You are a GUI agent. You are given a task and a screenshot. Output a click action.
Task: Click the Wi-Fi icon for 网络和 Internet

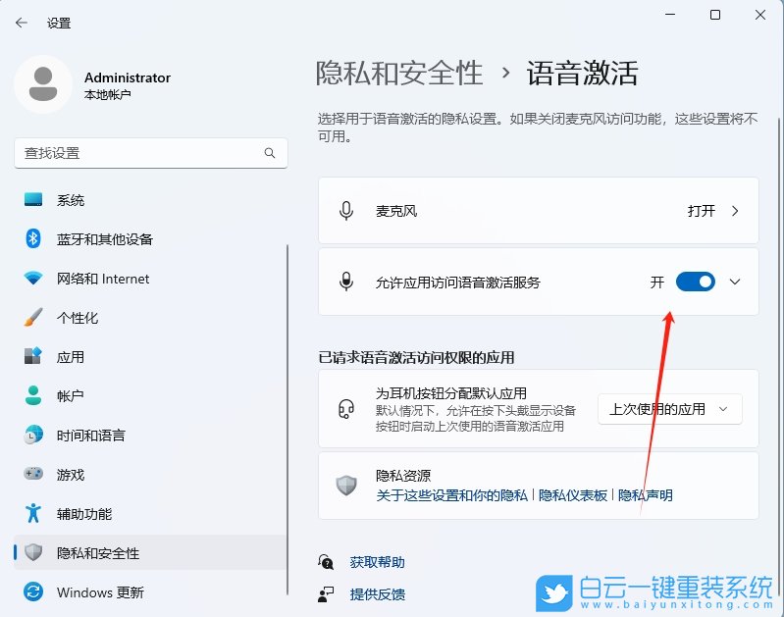33,278
